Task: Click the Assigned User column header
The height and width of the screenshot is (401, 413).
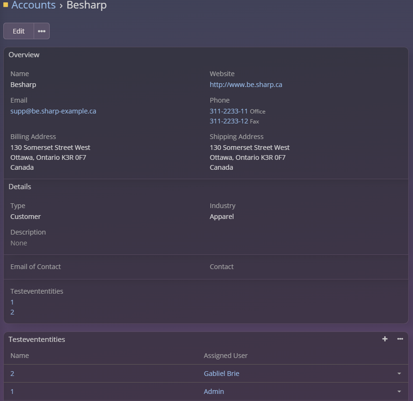Action: (x=225, y=356)
